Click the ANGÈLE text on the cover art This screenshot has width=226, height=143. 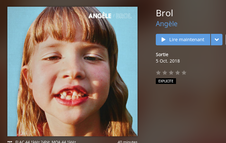[x=100, y=16]
